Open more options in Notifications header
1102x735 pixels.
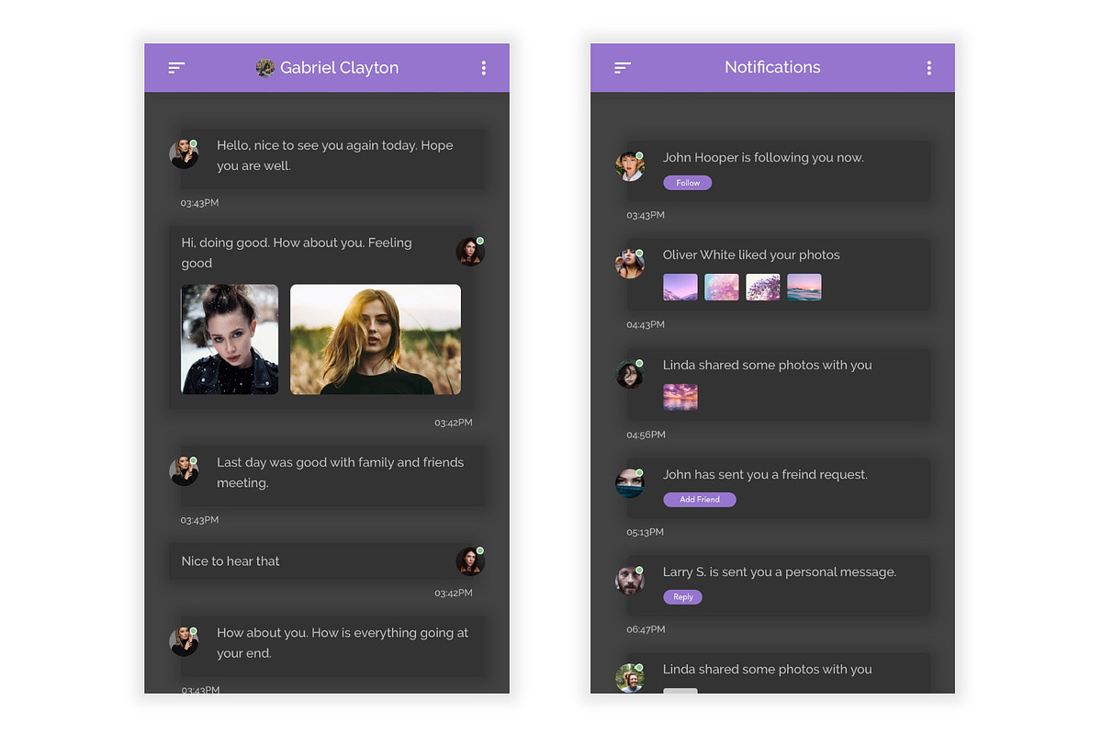point(929,67)
